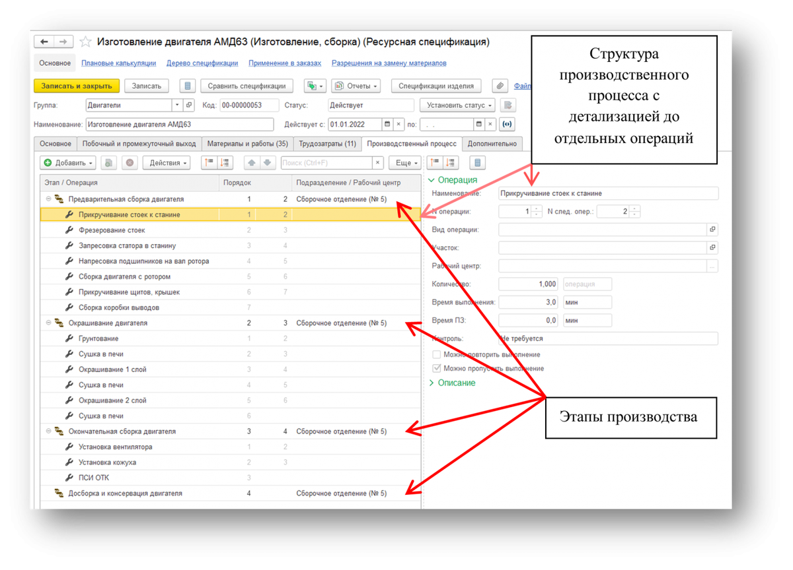Expand the Описание section
793x570 pixels.
(x=432, y=383)
